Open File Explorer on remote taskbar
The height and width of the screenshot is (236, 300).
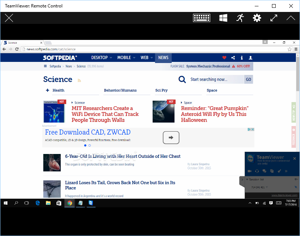click(48, 203)
